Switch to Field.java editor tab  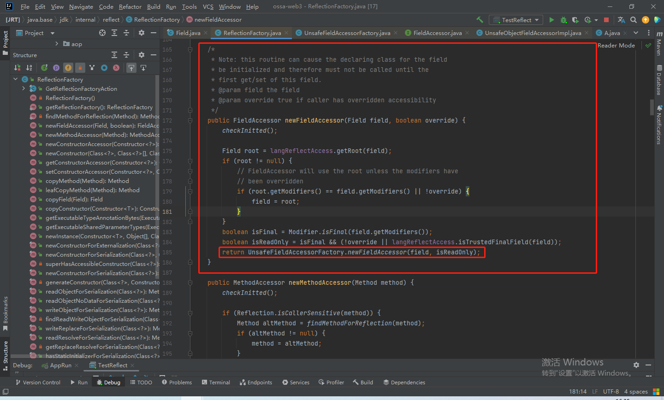coord(188,33)
